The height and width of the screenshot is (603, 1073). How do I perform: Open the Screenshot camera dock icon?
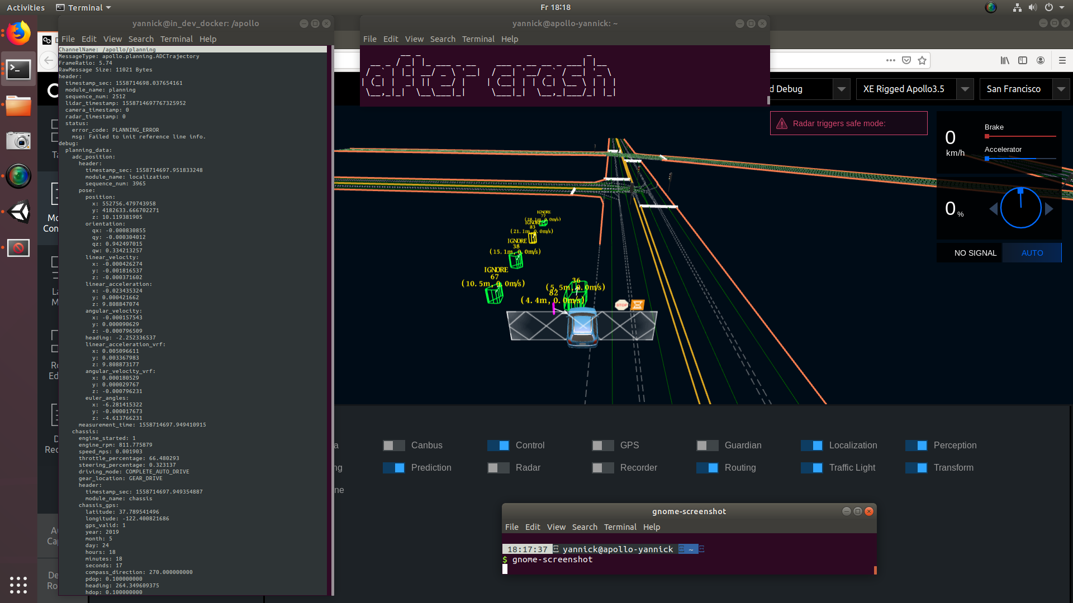click(x=18, y=141)
